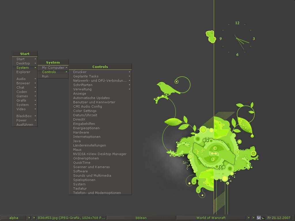Open Telefon- und Modemoptionen
This screenshot has height=221, width=295.
(x=100, y=193)
